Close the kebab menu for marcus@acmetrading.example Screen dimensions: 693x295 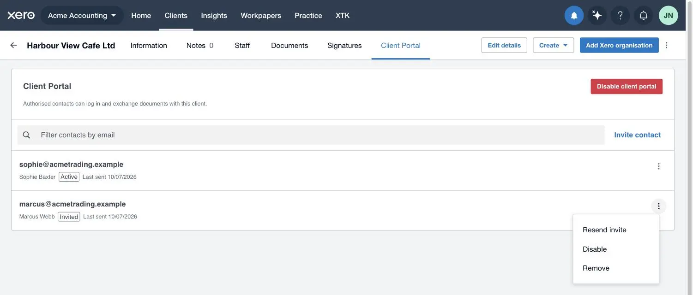659,206
